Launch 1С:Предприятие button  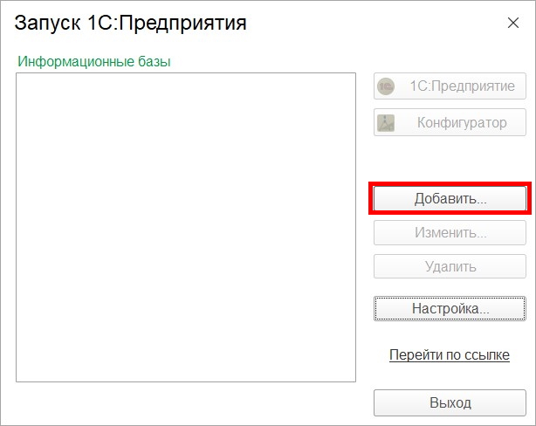pyautogui.click(x=450, y=86)
